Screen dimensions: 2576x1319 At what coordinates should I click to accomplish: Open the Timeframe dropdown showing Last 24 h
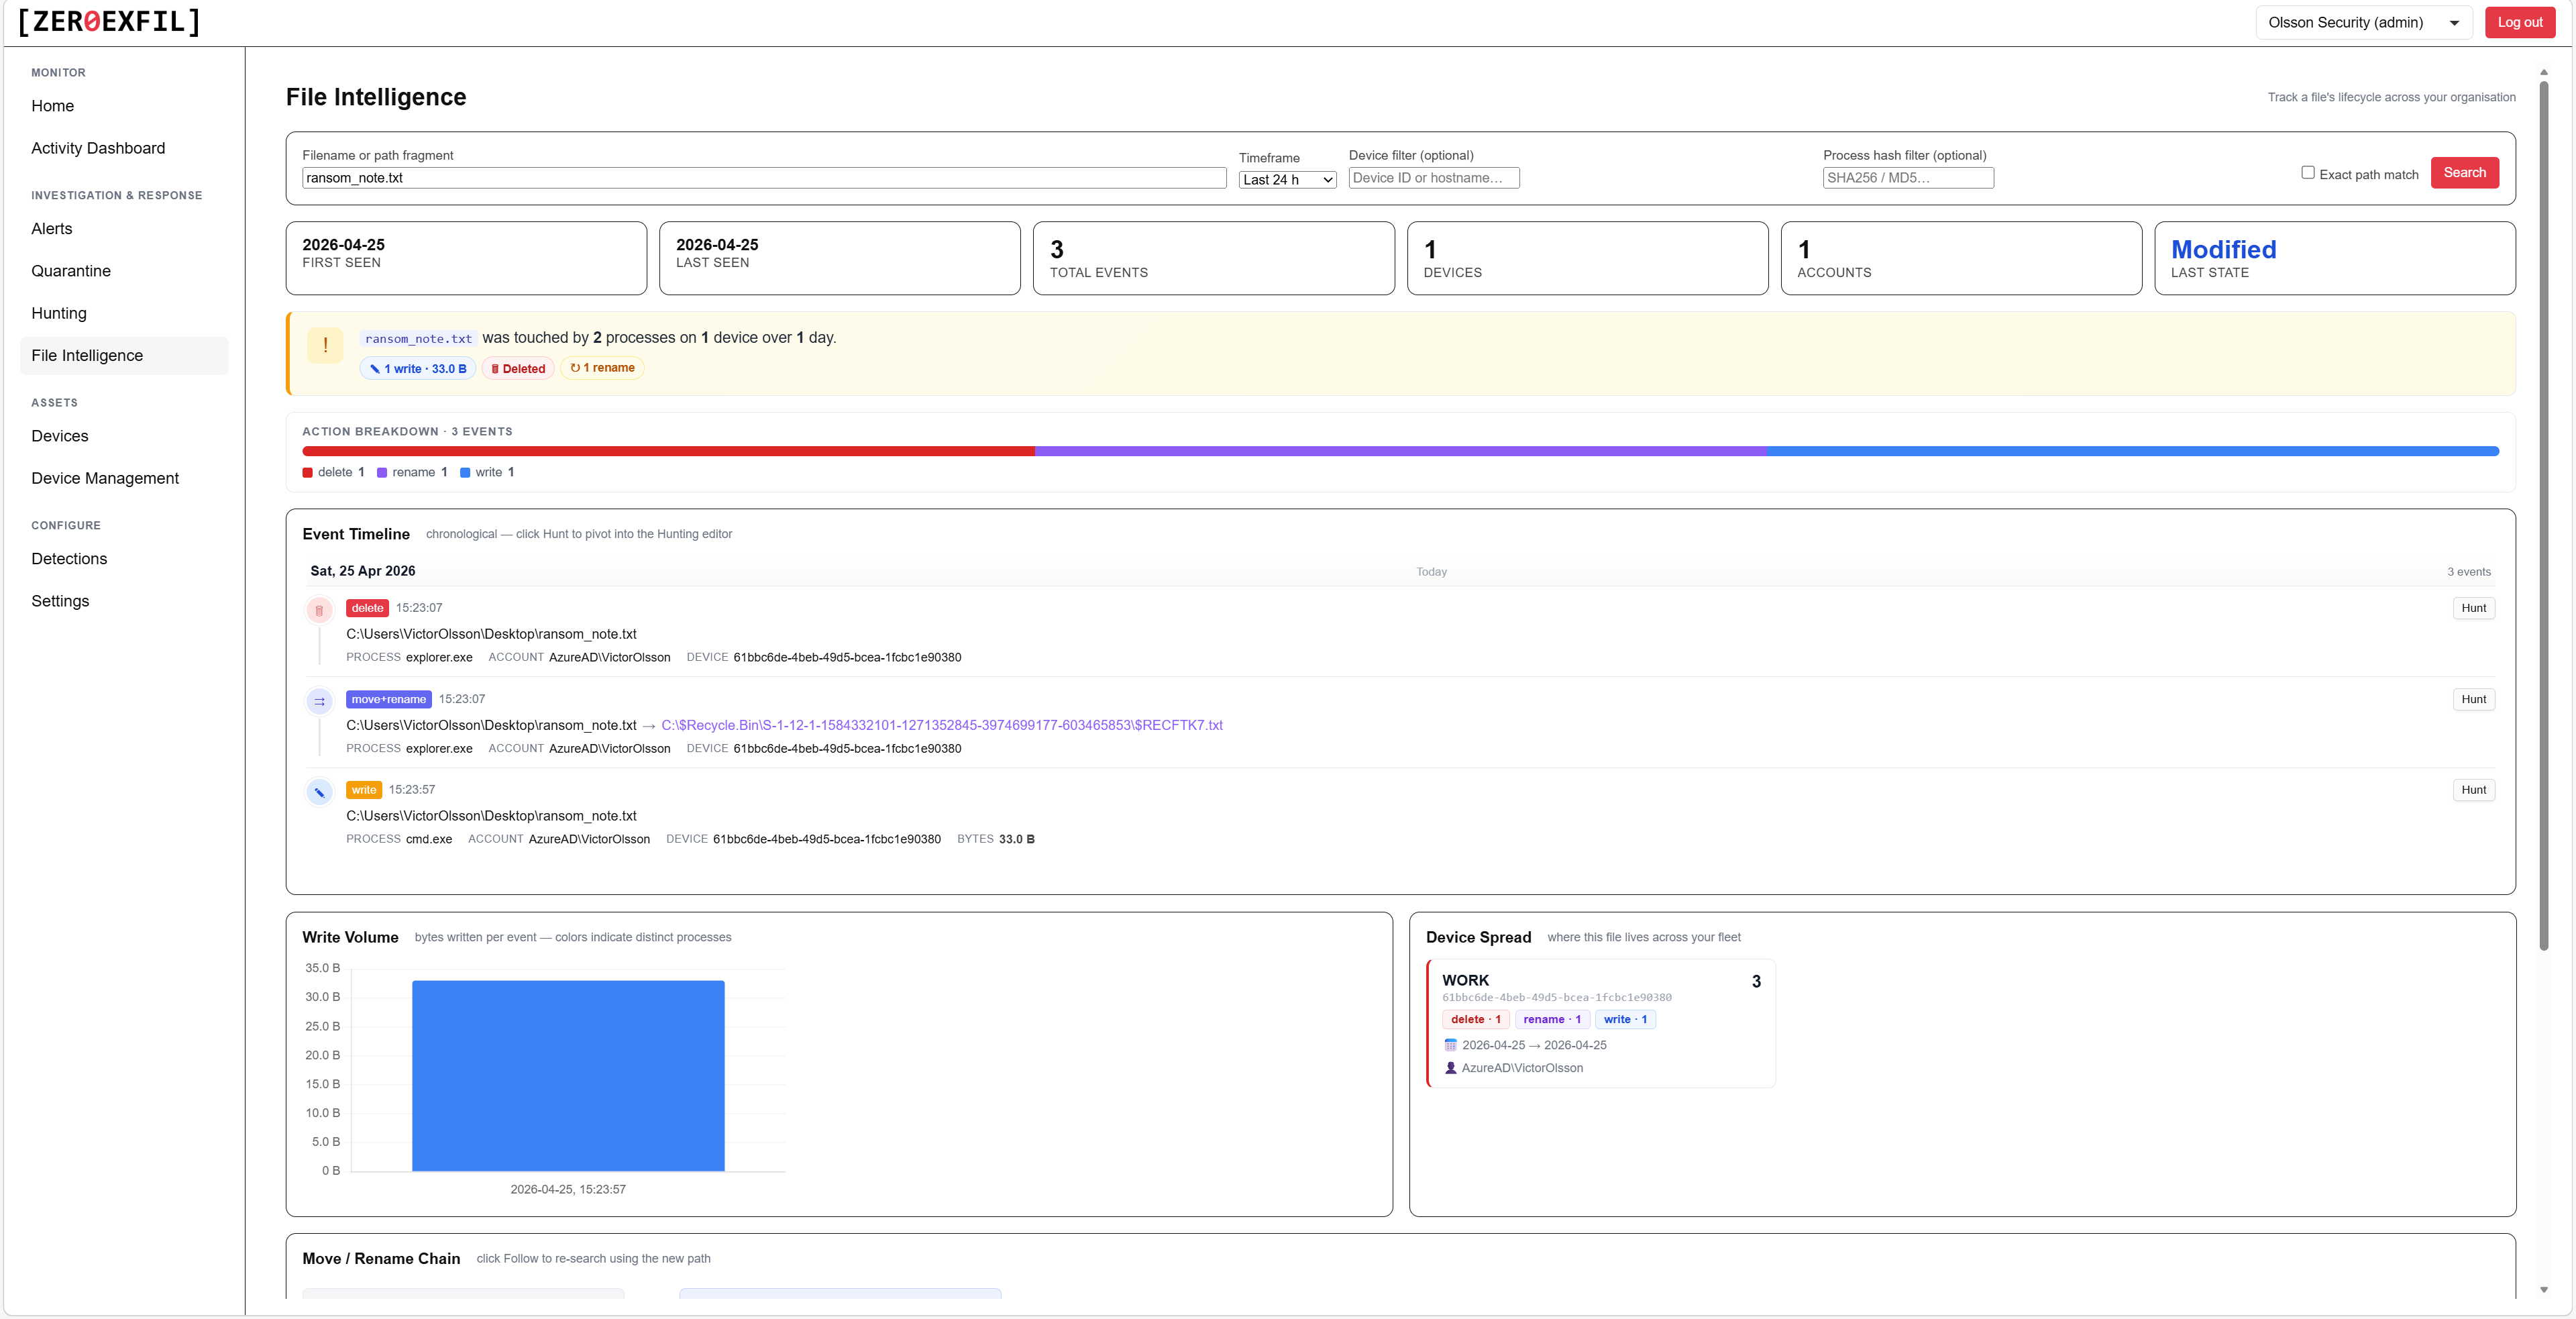pyautogui.click(x=1286, y=179)
